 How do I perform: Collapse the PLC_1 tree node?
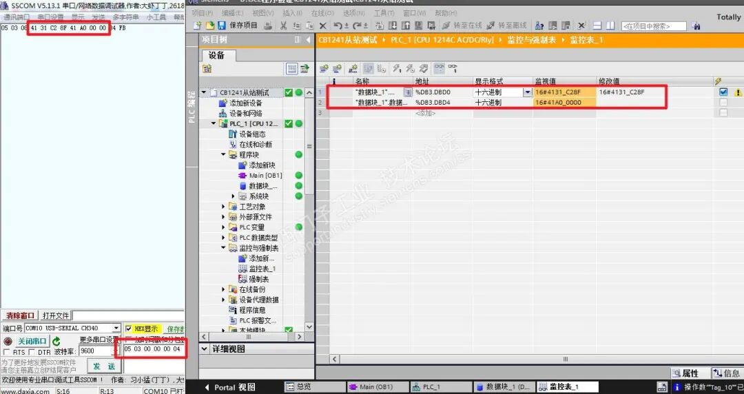click(214, 123)
